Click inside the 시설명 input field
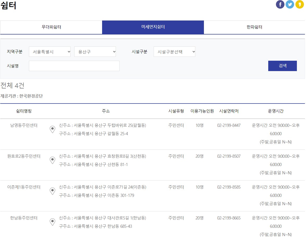Screen dimensions: 306x241 point(74,66)
